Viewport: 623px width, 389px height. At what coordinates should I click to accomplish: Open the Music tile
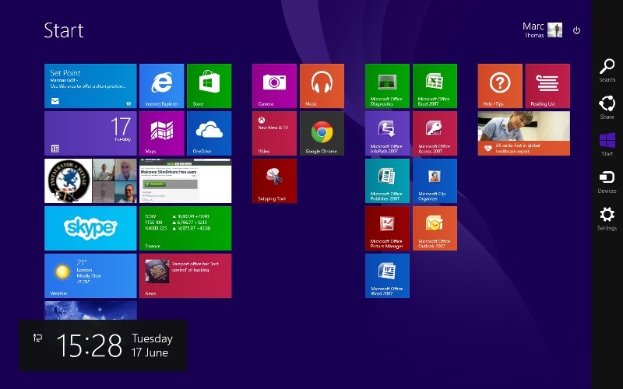click(x=322, y=86)
